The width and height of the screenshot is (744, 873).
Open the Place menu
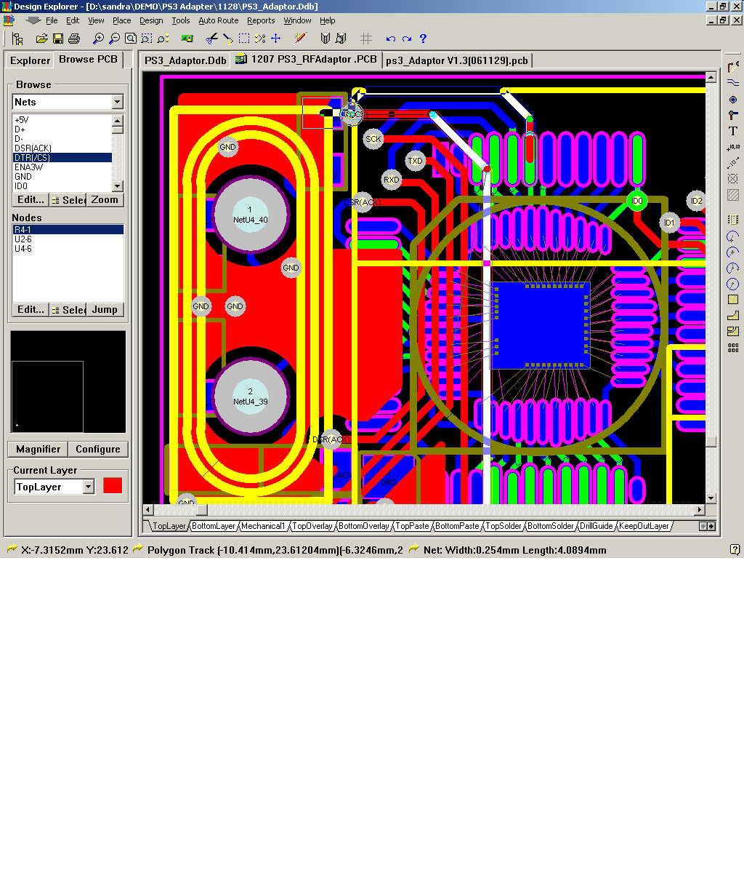click(121, 20)
